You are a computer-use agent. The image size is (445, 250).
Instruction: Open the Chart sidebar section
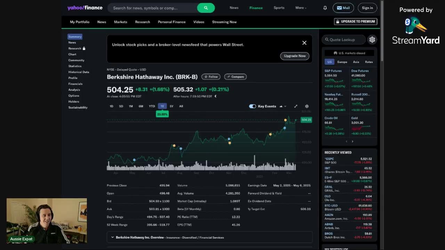click(72, 54)
